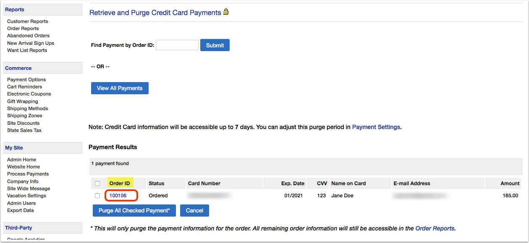Open Customer Reports in sidebar
529x243 pixels.
click(28, 21)
